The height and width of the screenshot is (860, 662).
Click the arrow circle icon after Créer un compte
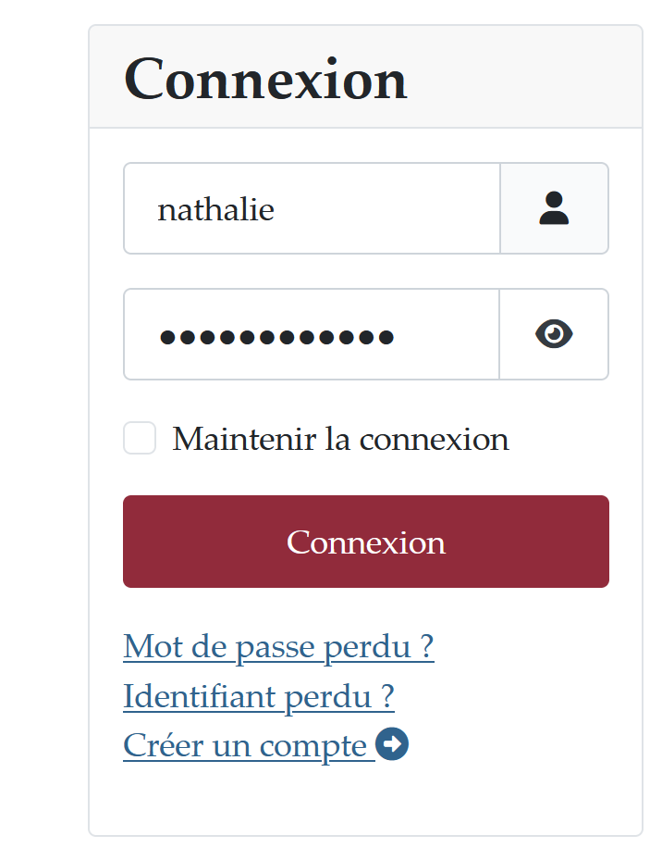pos(393,744)
